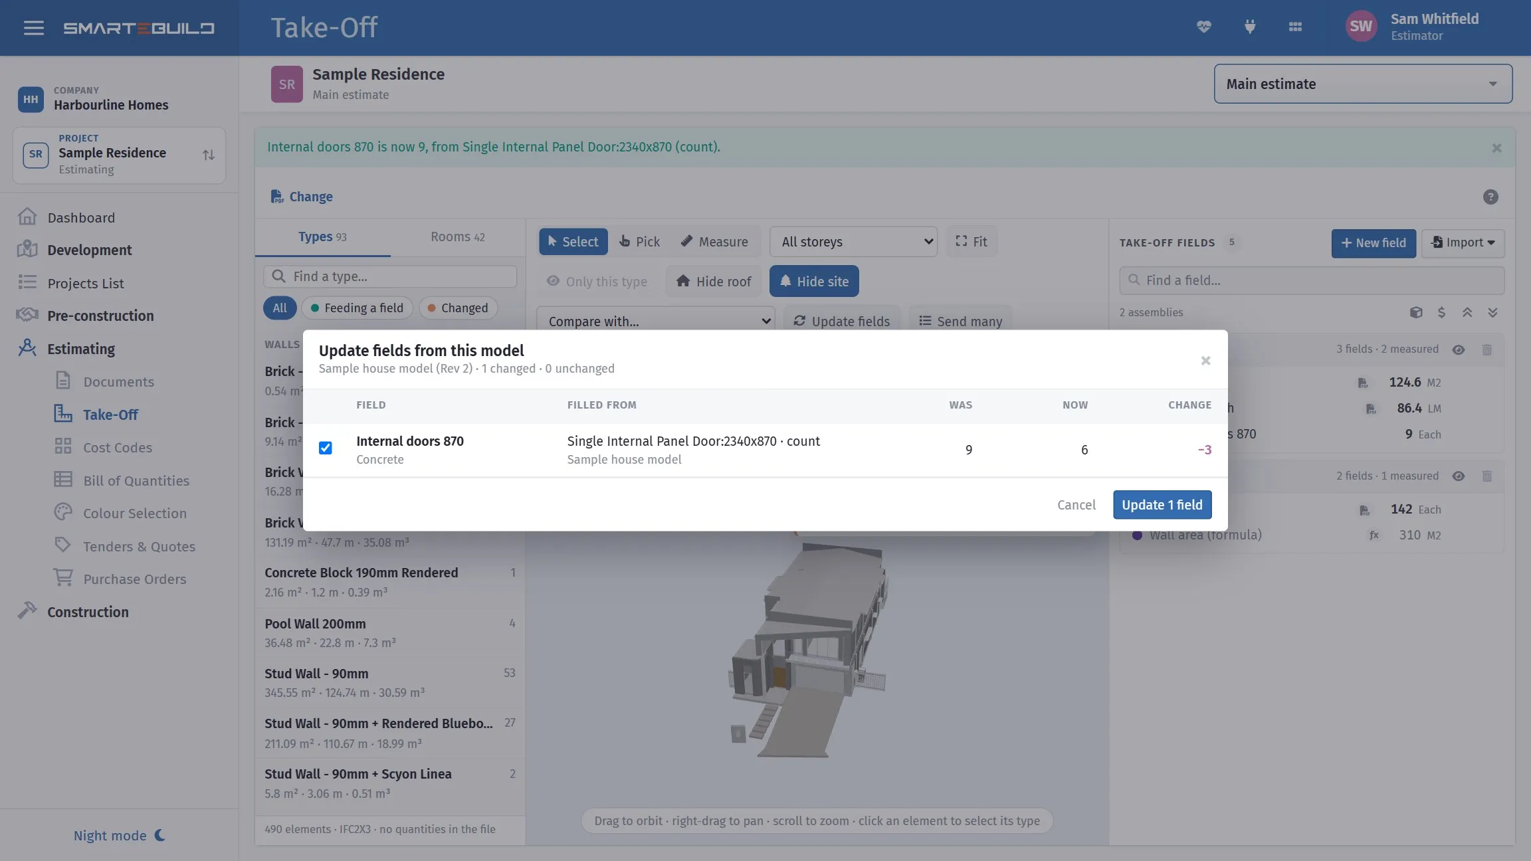Viewport: 1531px width, 861px height.
Task: Open the Import dropdown button
Action: click(x=1463, y=242)
